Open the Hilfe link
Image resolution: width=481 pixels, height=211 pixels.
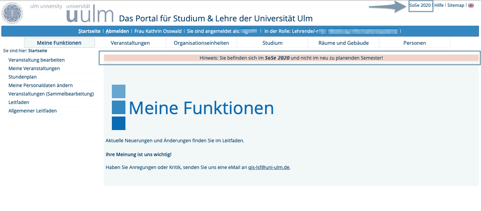[439, 5]
